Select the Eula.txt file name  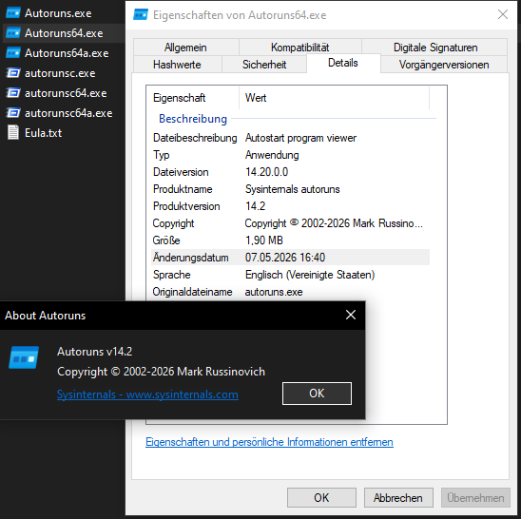[43, 133]
